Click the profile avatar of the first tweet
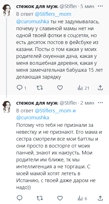The width and height of the screenshot is (109, 204). 7,10
